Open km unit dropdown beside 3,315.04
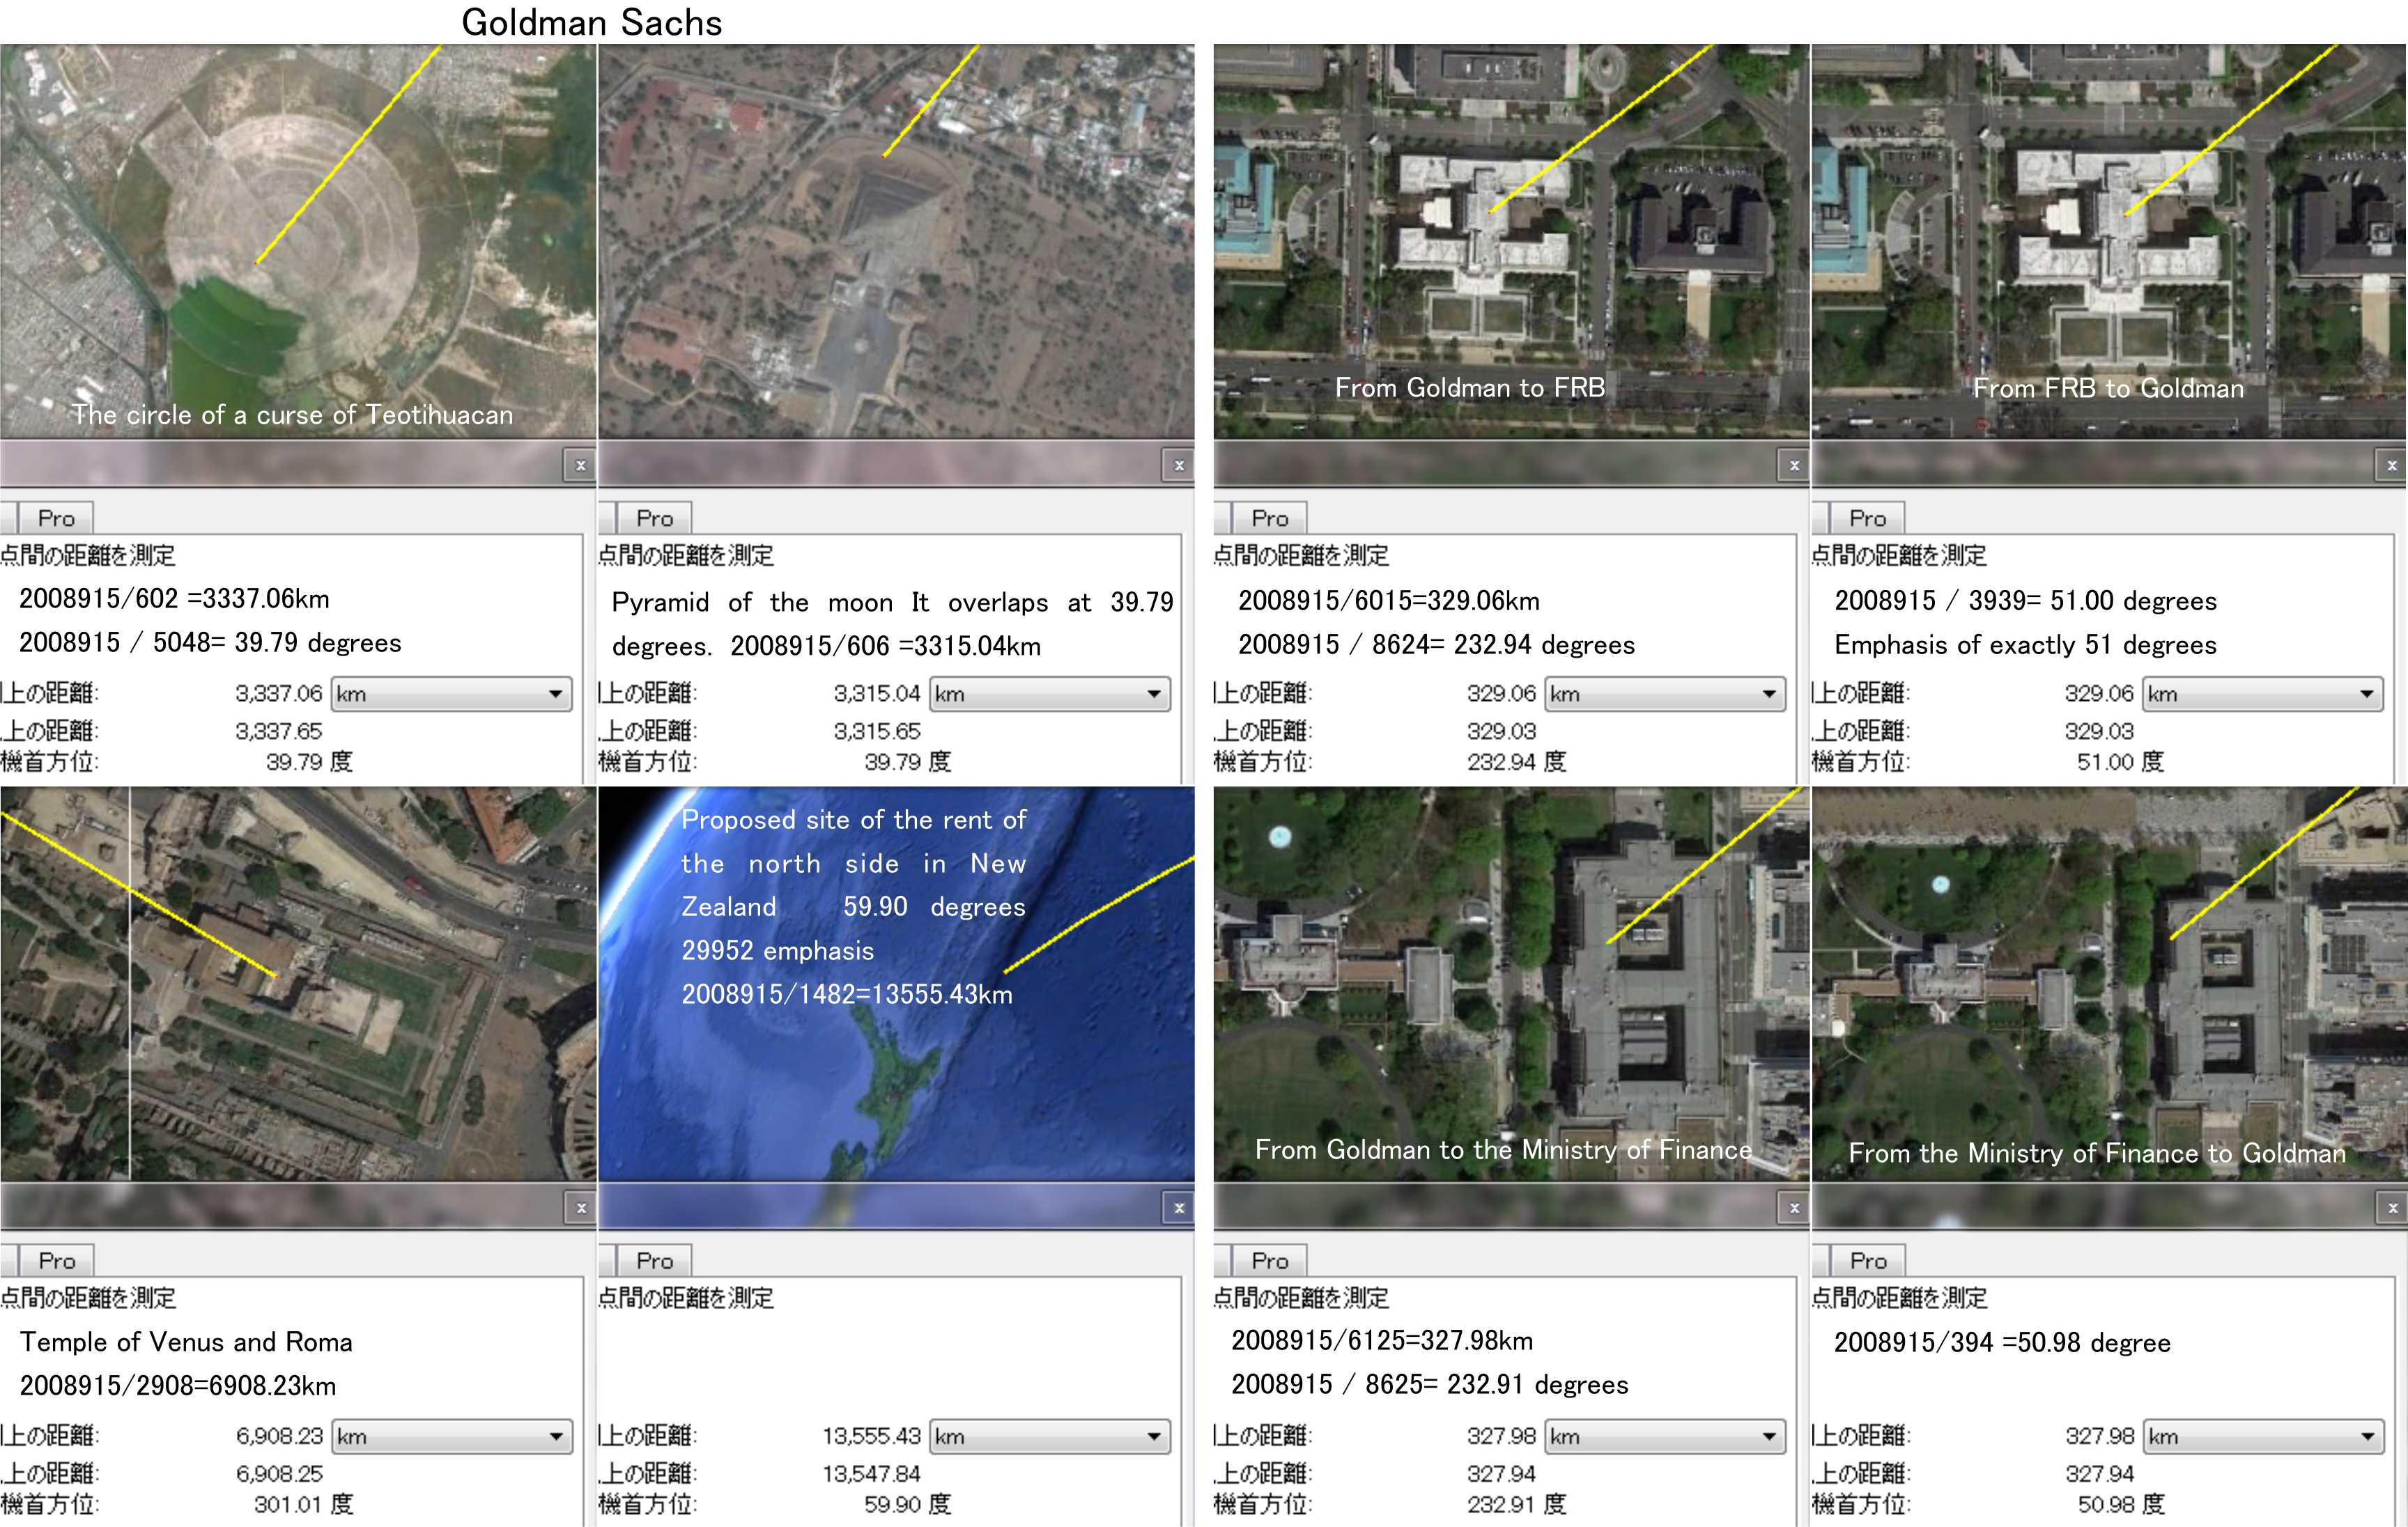 coord(1050,694)
